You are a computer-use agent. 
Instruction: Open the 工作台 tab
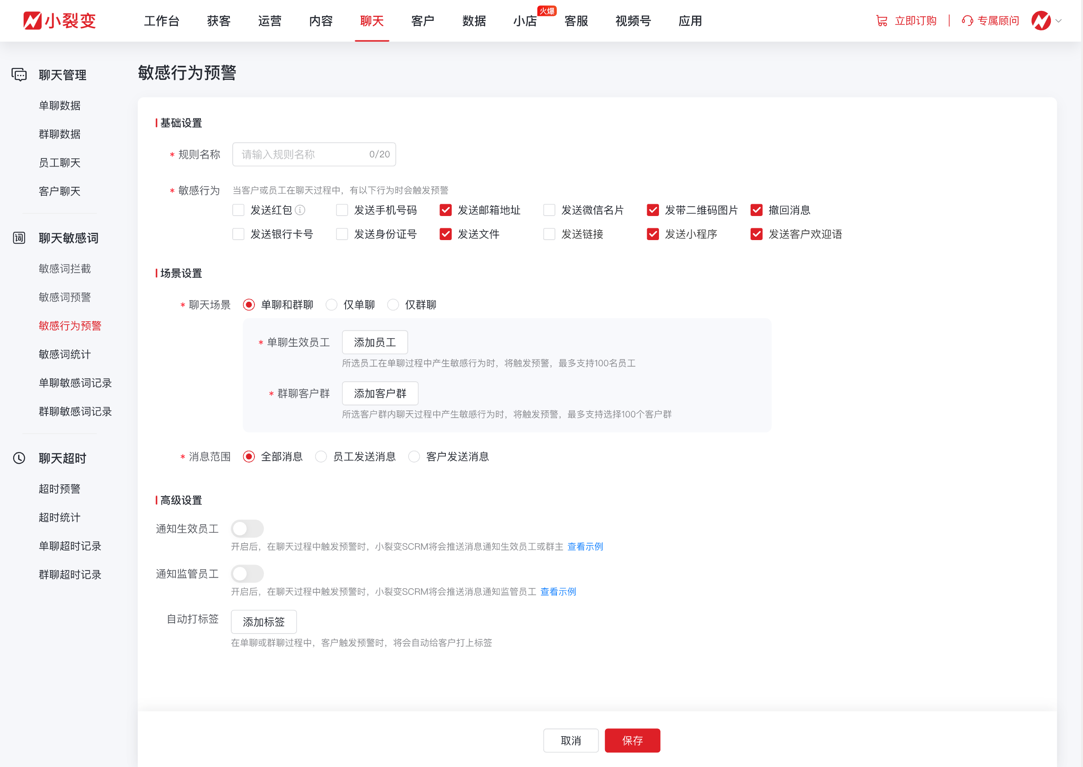click(x=162, y=21)
